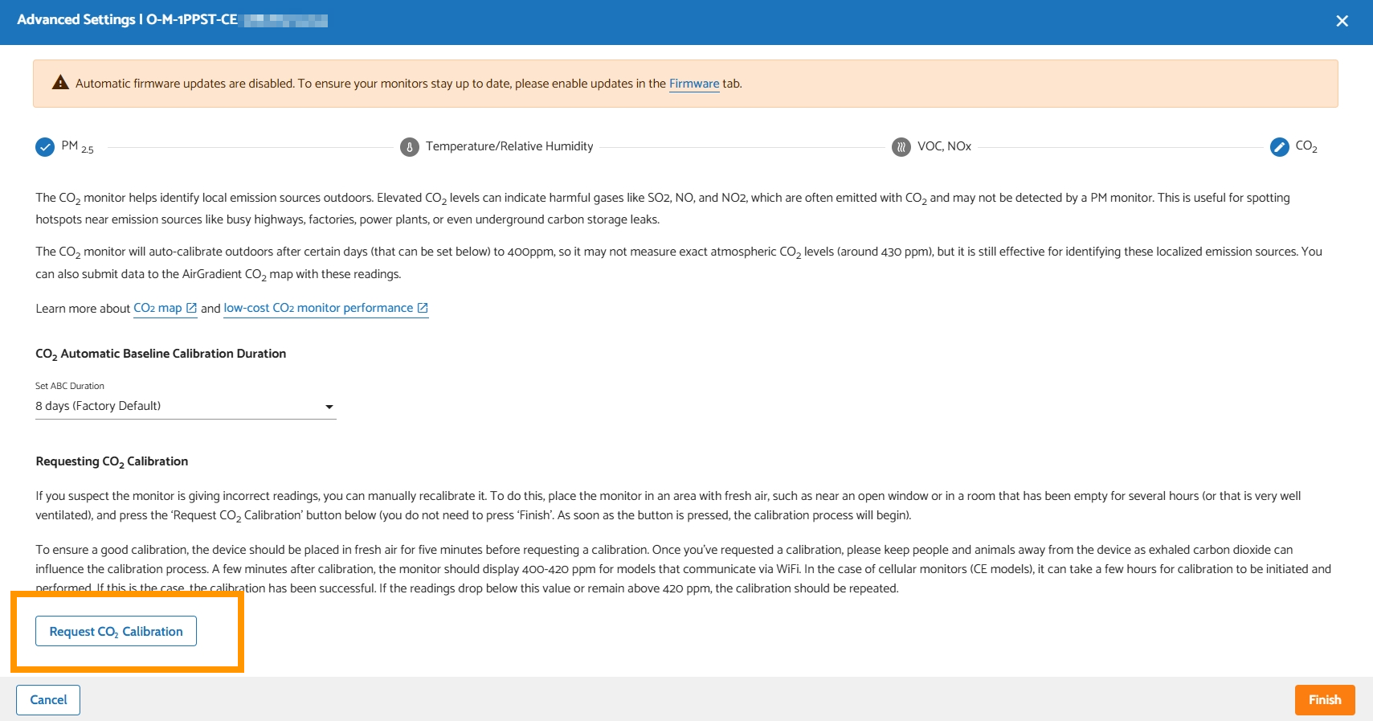Viewport: 1373px width, 721px height.
Task: Click the CO2 step pencil edit icon
Action: coord(1280,147)
